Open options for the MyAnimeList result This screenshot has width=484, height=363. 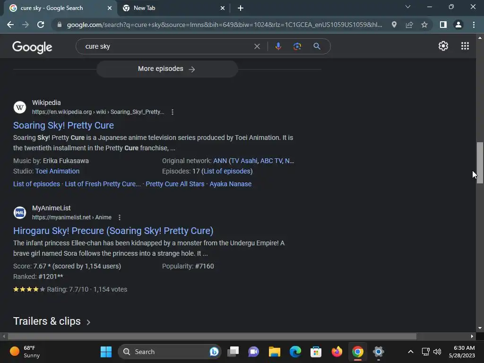pos(120,217)
